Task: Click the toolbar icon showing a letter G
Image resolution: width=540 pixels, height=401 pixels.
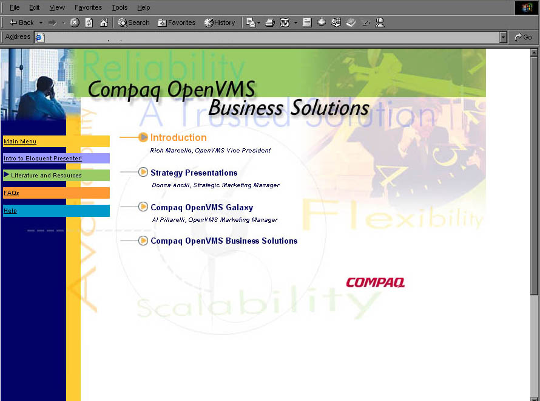Action: pyautogui.click(x=336, y=22)
